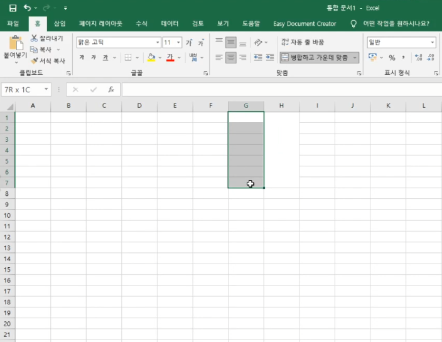Expand the borders dropdown arrow
Screen dimensions: 442x342
point(137,58)
